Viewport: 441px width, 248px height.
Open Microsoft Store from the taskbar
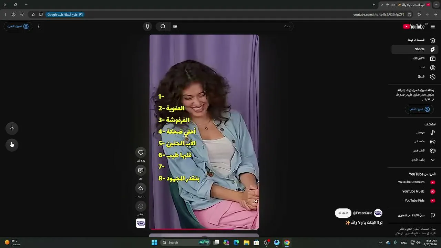click(256, 242)
